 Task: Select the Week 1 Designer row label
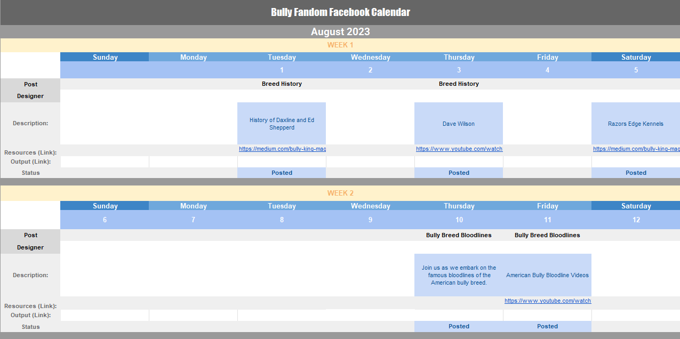30,96
